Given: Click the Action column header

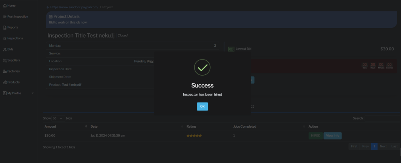Looking at the screenshot, I should click(x=313, y=127).
